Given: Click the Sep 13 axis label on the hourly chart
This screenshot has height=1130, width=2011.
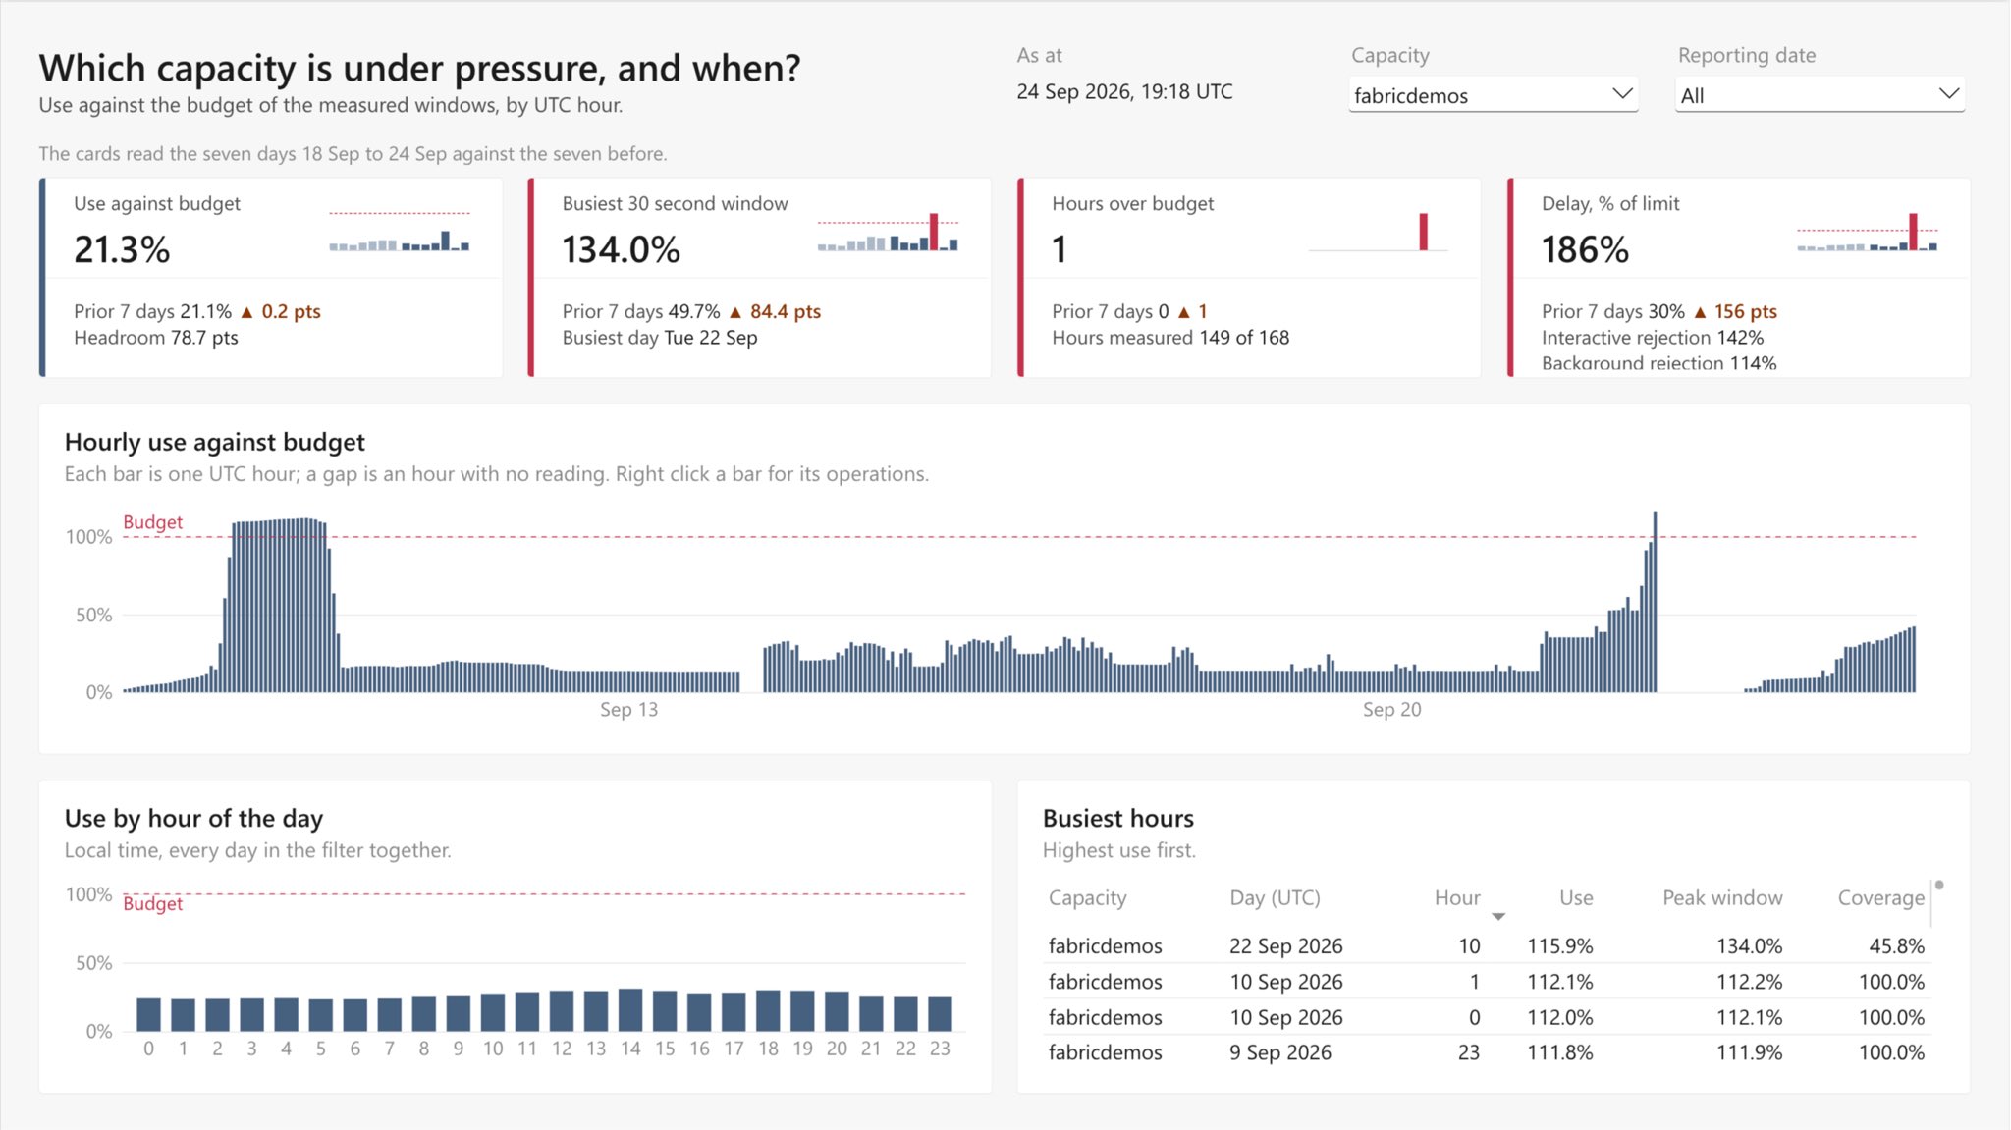Looking at the screenshot, I should click(628, 709).
